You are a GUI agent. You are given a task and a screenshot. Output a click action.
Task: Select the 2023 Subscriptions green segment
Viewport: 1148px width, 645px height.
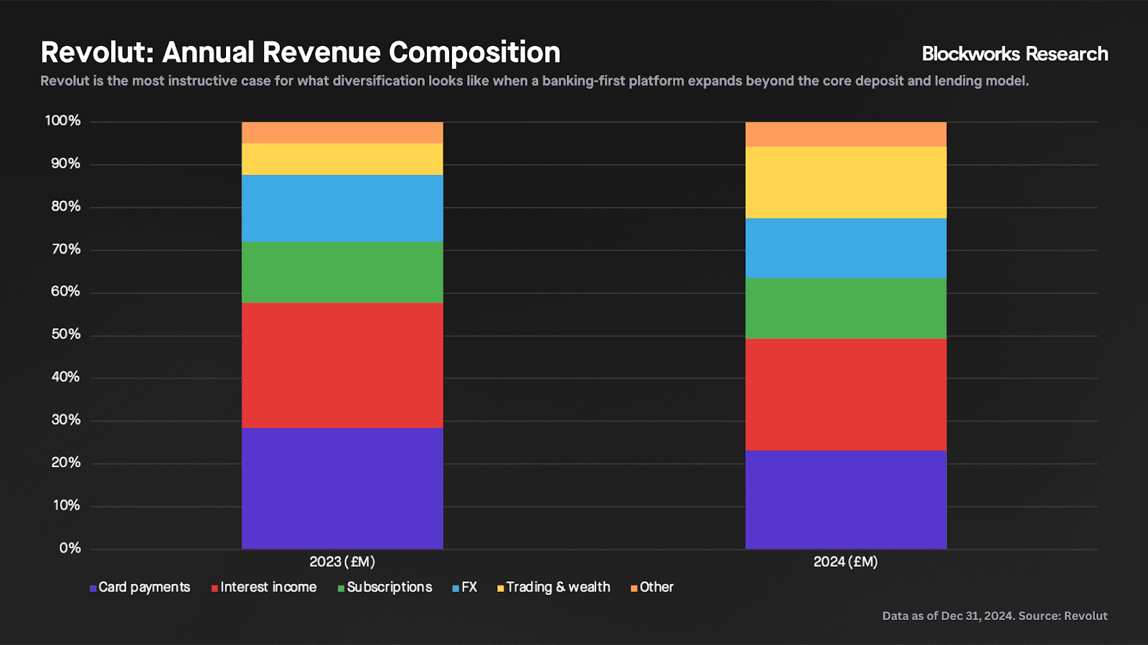tap(342, 272)
